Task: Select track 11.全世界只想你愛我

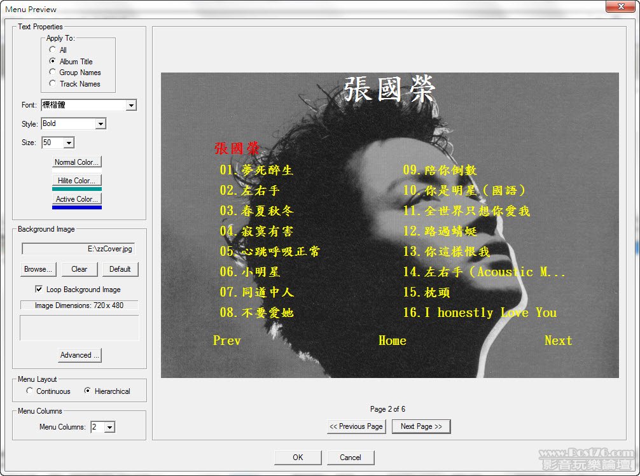Action: (466, 211)
